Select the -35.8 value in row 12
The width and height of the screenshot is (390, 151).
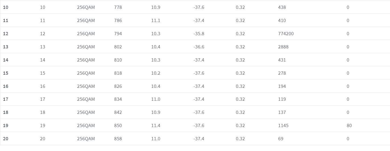pyautogui.click(x=199, y=34)
